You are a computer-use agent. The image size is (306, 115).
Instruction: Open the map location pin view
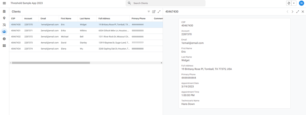4,18
